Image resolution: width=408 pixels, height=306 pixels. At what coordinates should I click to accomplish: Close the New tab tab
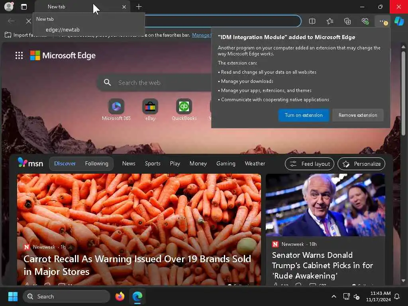coord(124,7)
